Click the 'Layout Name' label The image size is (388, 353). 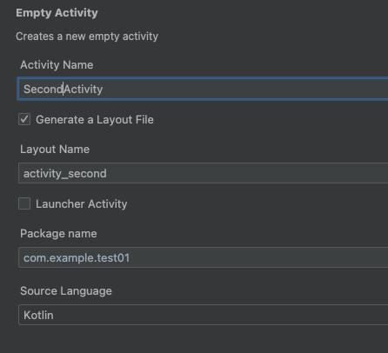[55, 150]
